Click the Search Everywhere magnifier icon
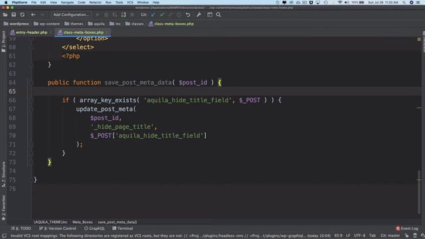The width and height of the screenshot is (425, 239). click(x=218, y=15)
